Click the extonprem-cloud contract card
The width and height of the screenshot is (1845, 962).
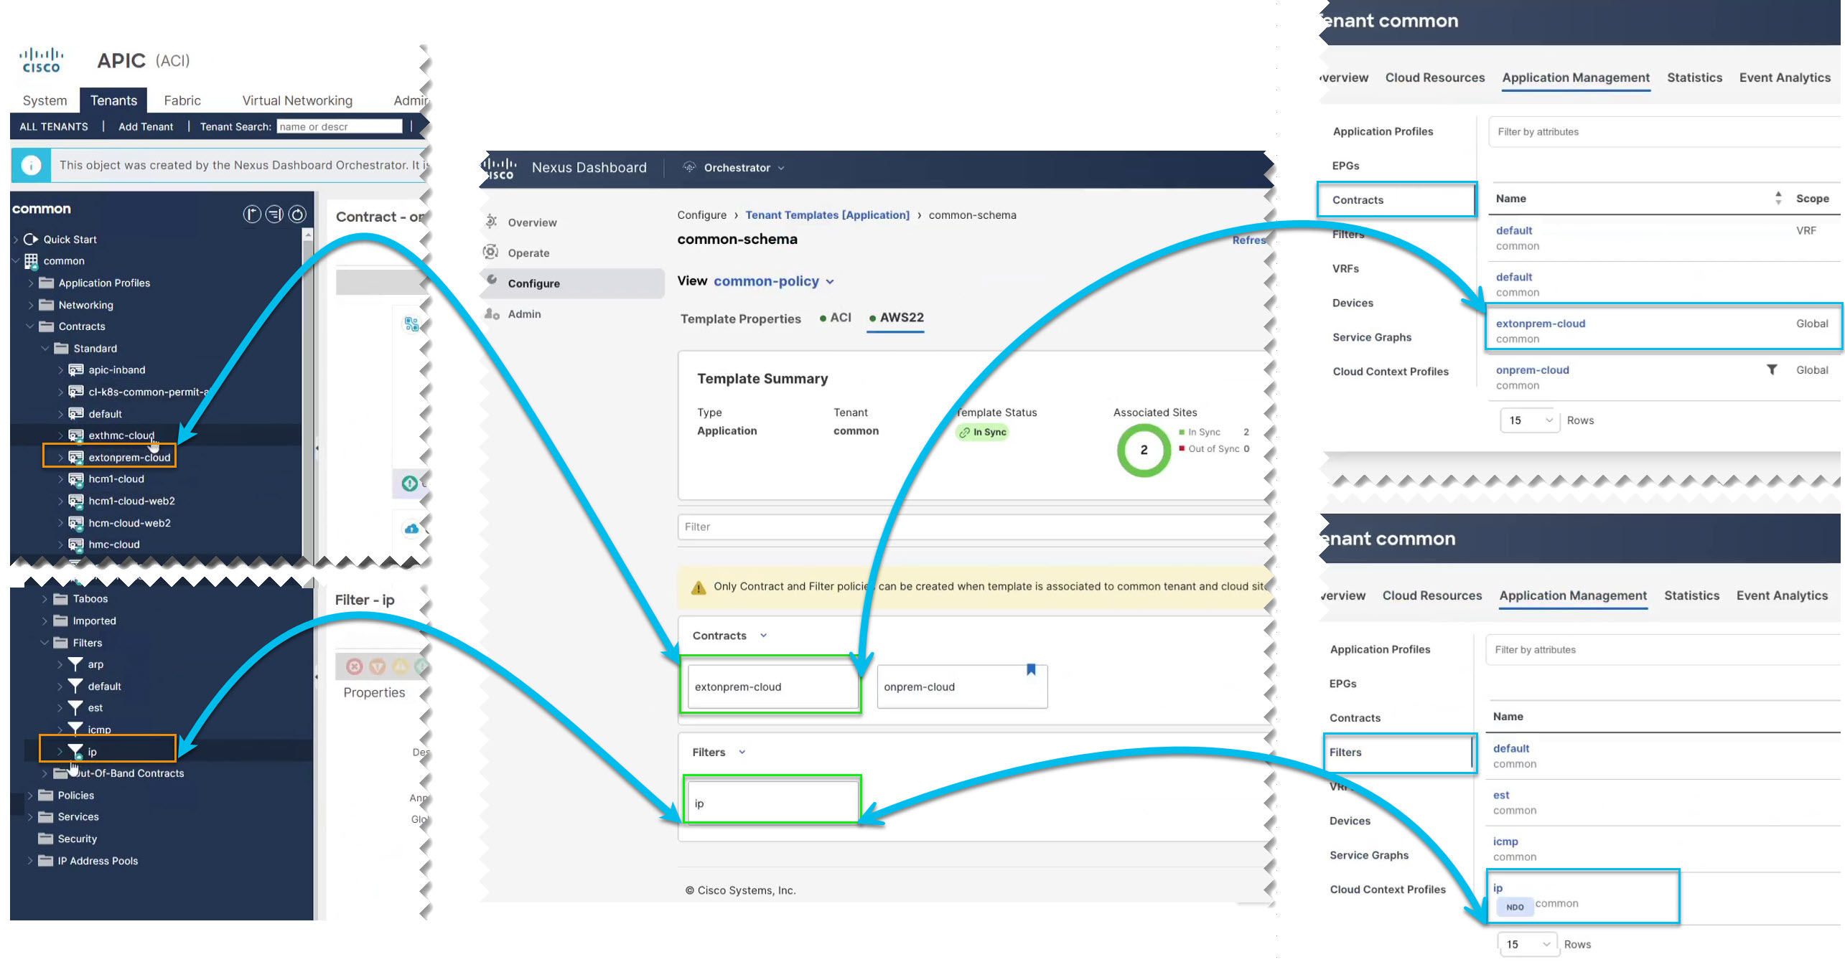773,687
